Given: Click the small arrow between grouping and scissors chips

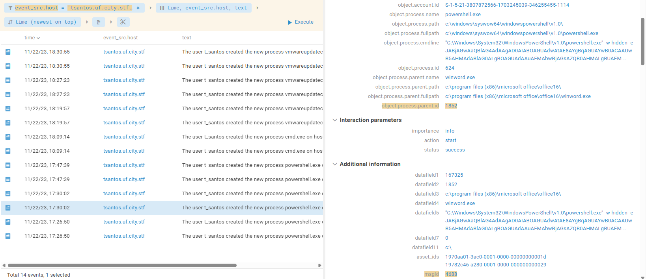Looking at the screenshot, I should 111,22.
